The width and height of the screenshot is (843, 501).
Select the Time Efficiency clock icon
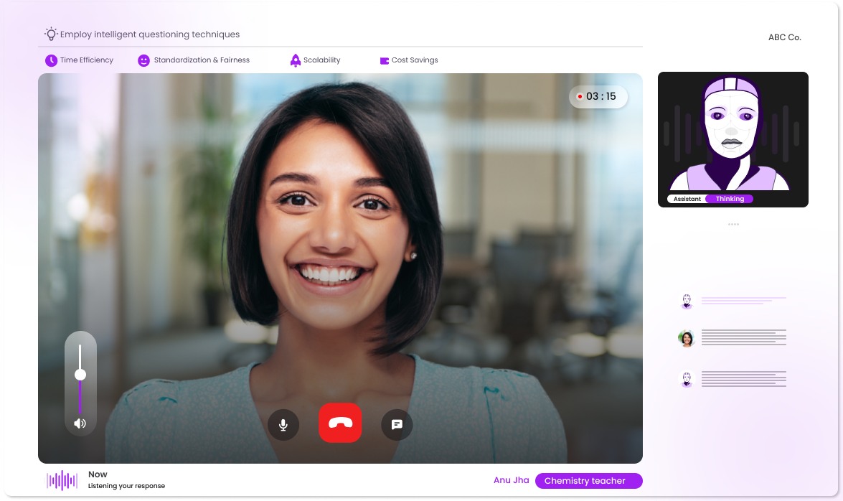[x=51, y=60]
